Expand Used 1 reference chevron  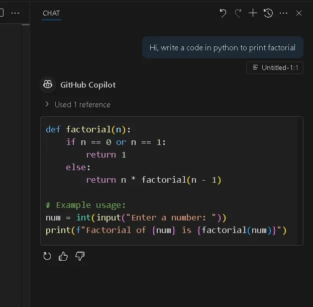point(47,104)
